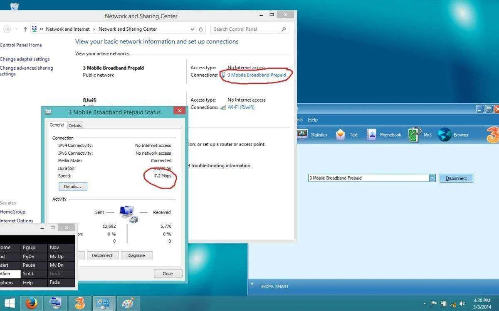Open the Text messages envelope icon
Screen dimensions: 499x311
[x=341, y=134]
